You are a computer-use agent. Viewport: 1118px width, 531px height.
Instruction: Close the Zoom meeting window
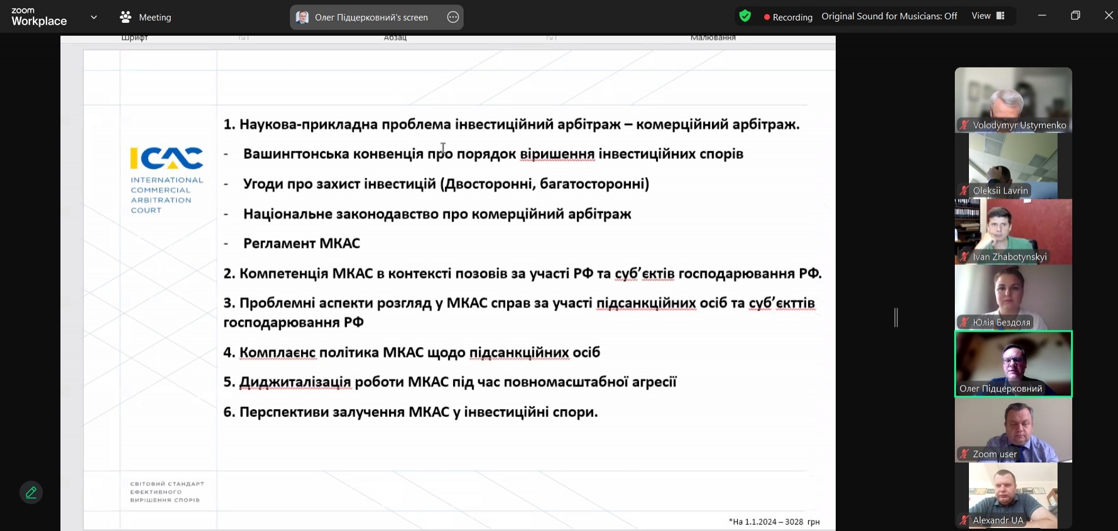(1108, 16)
